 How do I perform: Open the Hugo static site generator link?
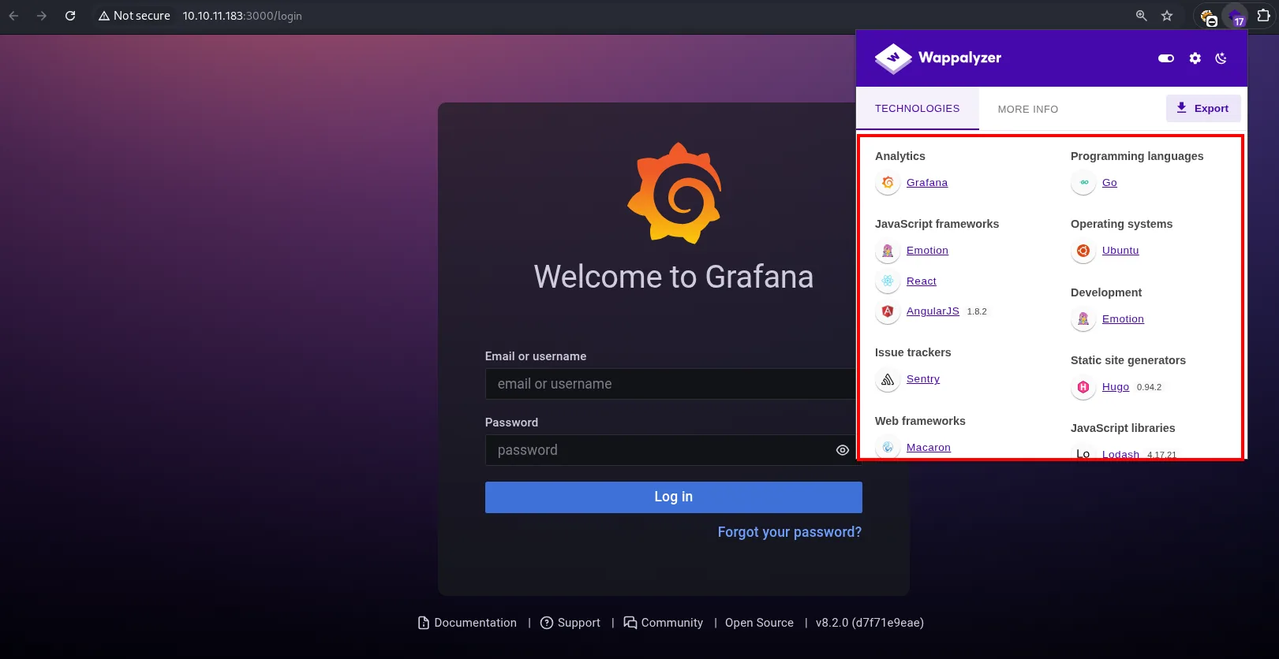(x=1116, y=387)
